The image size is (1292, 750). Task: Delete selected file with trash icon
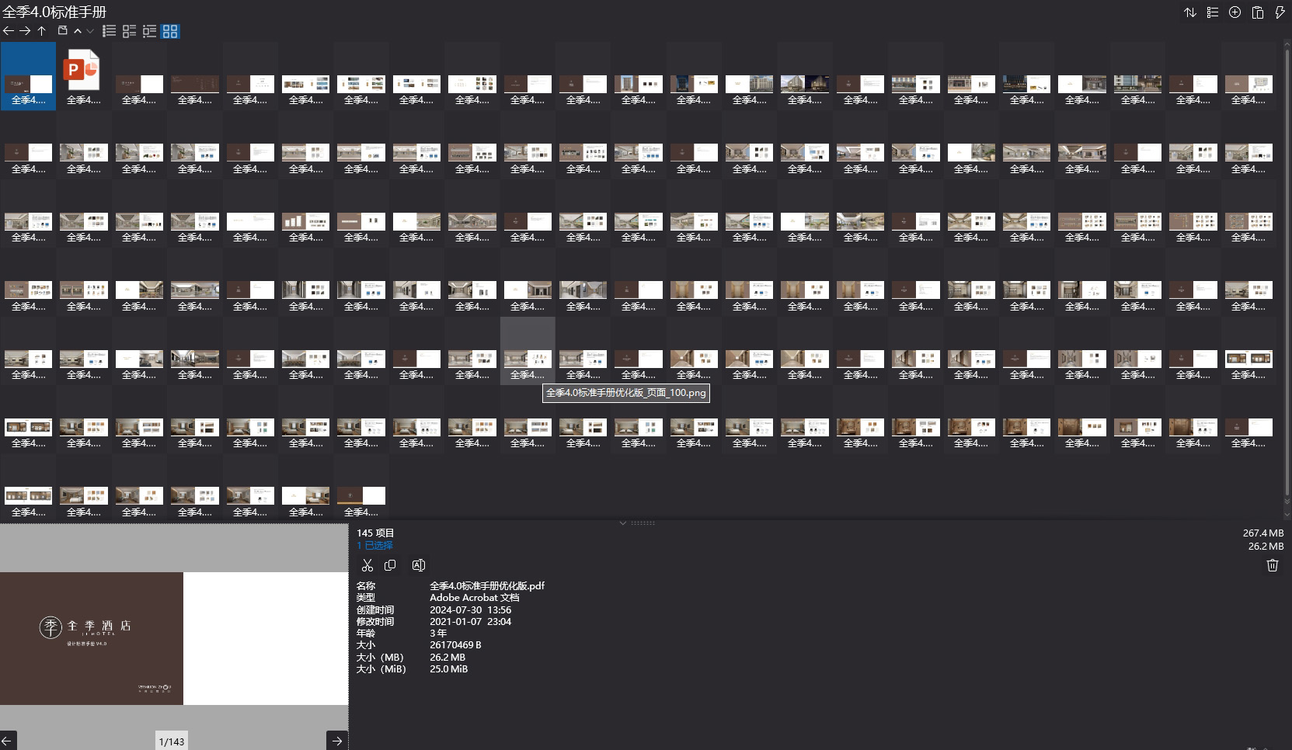1272,565
